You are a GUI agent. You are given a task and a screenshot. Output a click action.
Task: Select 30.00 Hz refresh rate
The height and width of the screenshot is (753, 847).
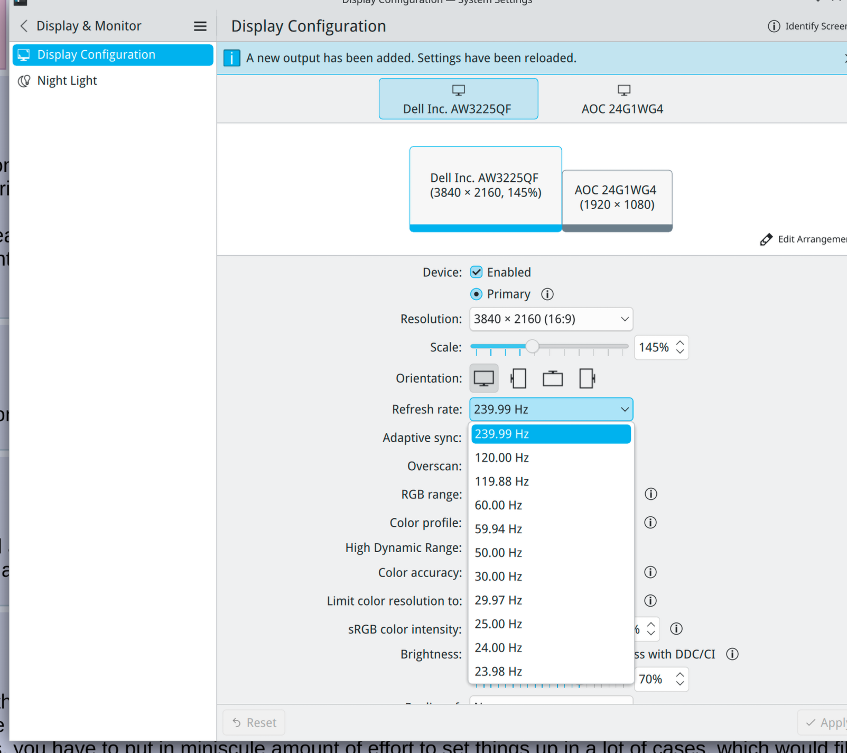pyautogui.click(x=551, y=577)
